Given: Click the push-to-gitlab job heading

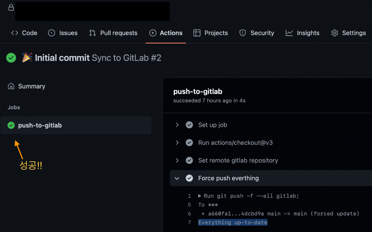Looking at the screenshot, I should point(198,91).
